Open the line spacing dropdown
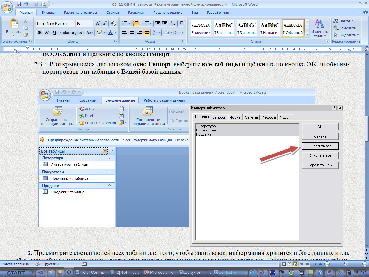The width and height of the screenshot is (369, 277). (x=157, y=33)
